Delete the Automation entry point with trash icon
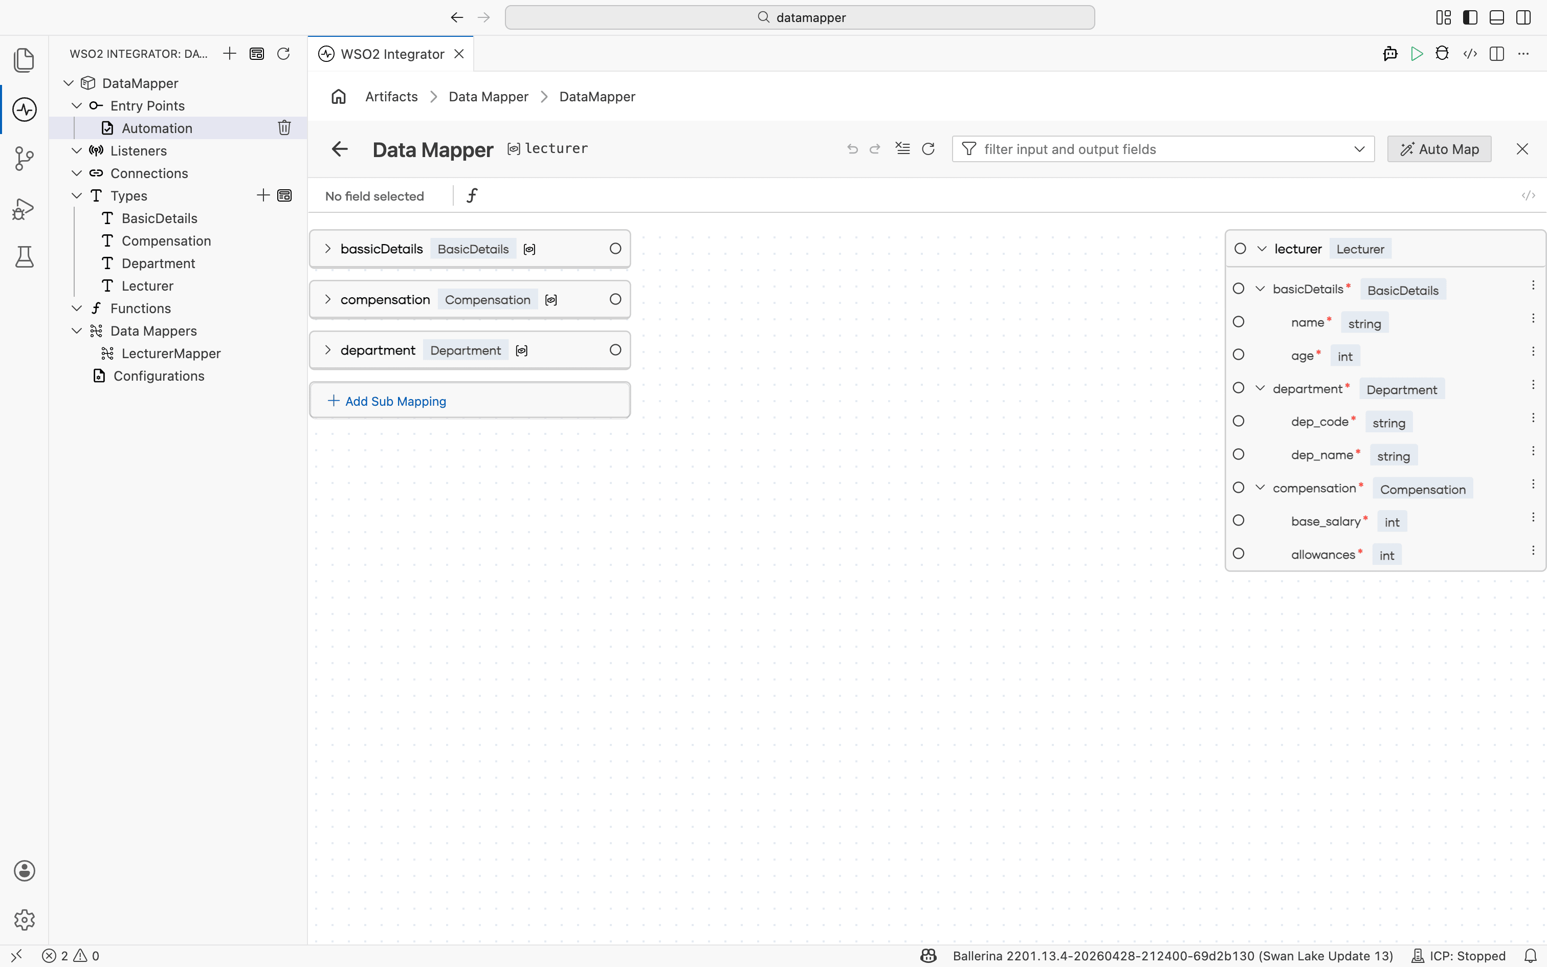This screenshot has height=967, width=1547. (284, 128)
